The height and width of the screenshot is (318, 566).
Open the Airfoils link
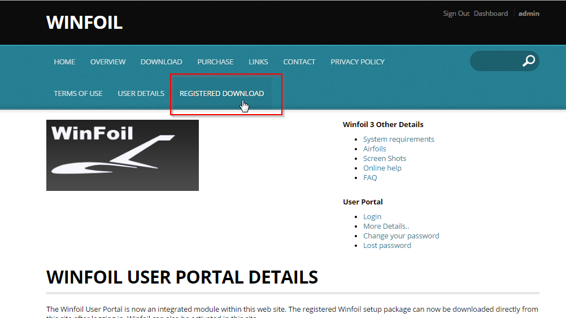375,149
